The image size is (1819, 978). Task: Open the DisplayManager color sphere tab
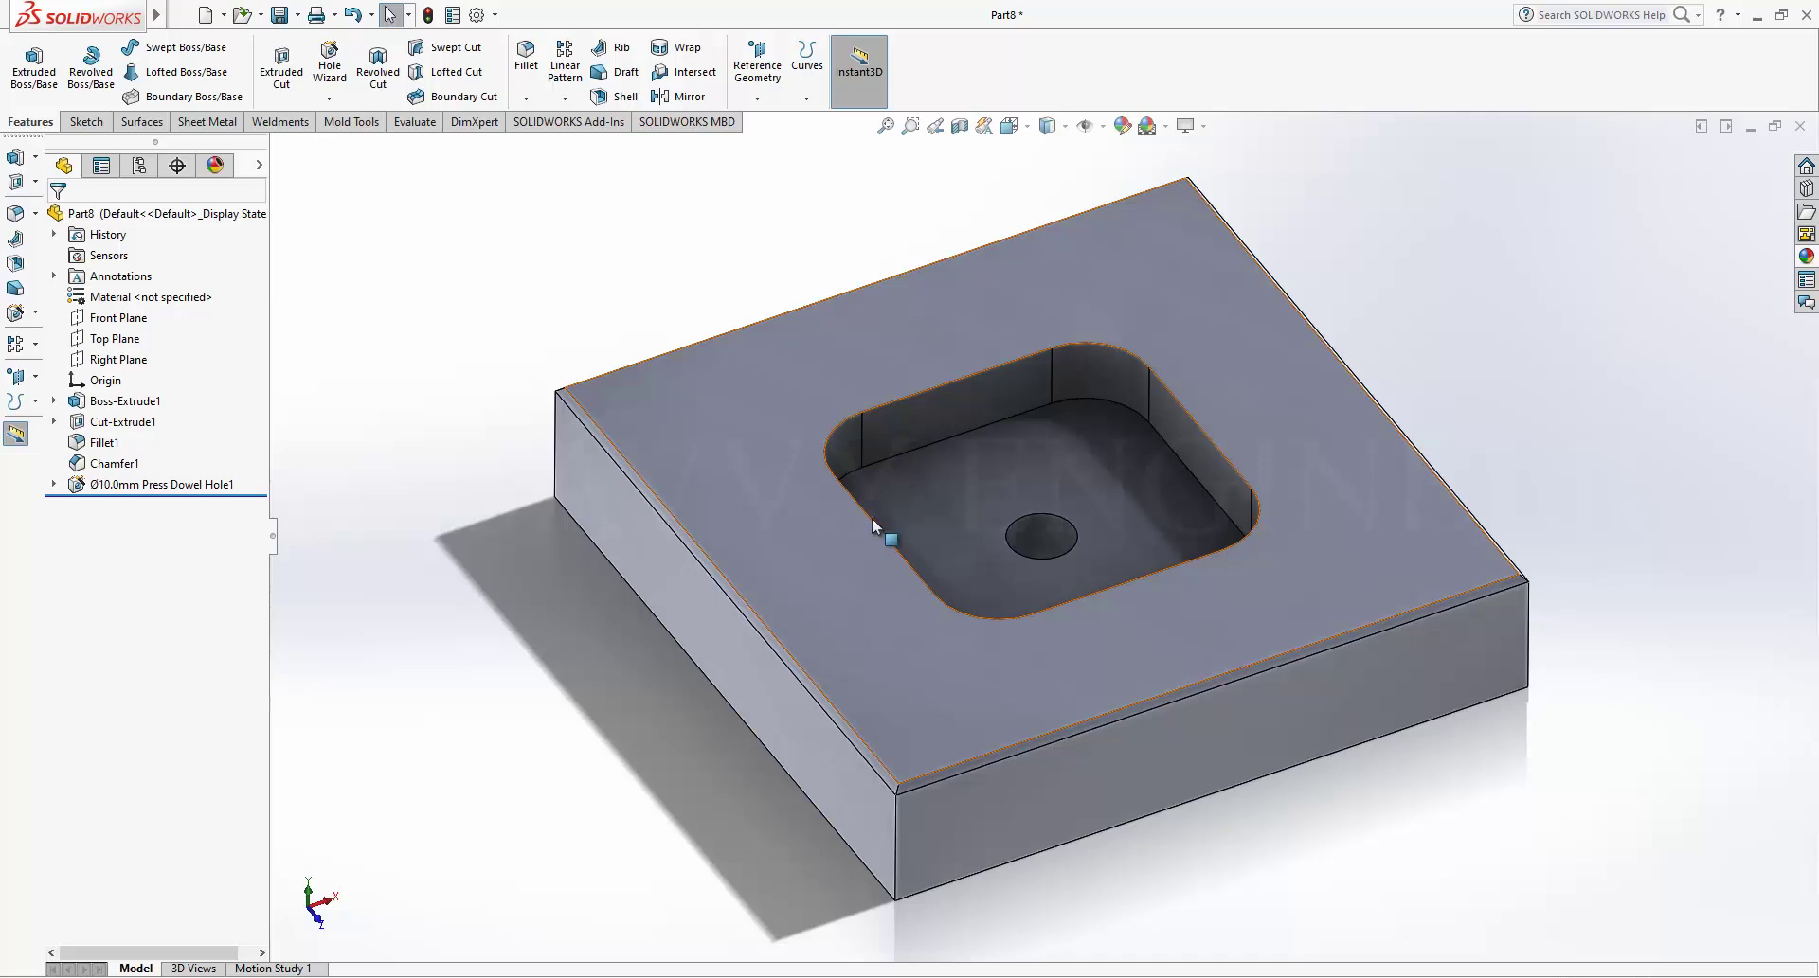(215, 166)
